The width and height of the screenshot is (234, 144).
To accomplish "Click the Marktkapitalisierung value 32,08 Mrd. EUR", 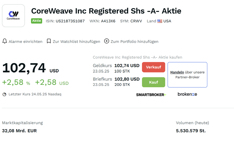I will (x=19, y=131).
